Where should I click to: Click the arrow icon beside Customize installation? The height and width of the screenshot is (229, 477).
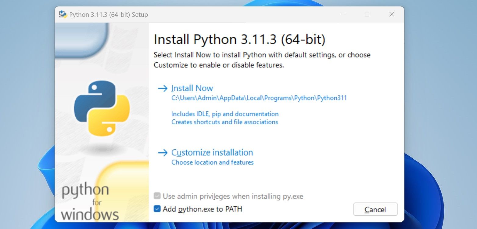click(x=162, y=153)
